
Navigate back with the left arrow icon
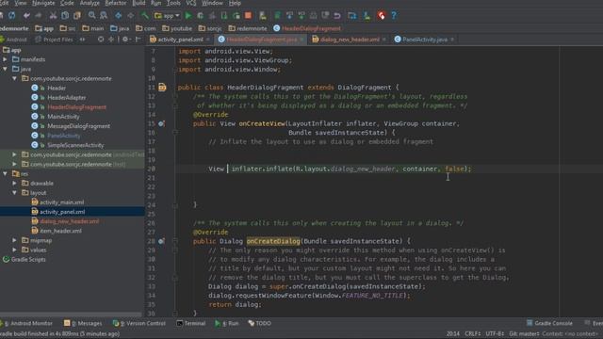click(119, 16)
